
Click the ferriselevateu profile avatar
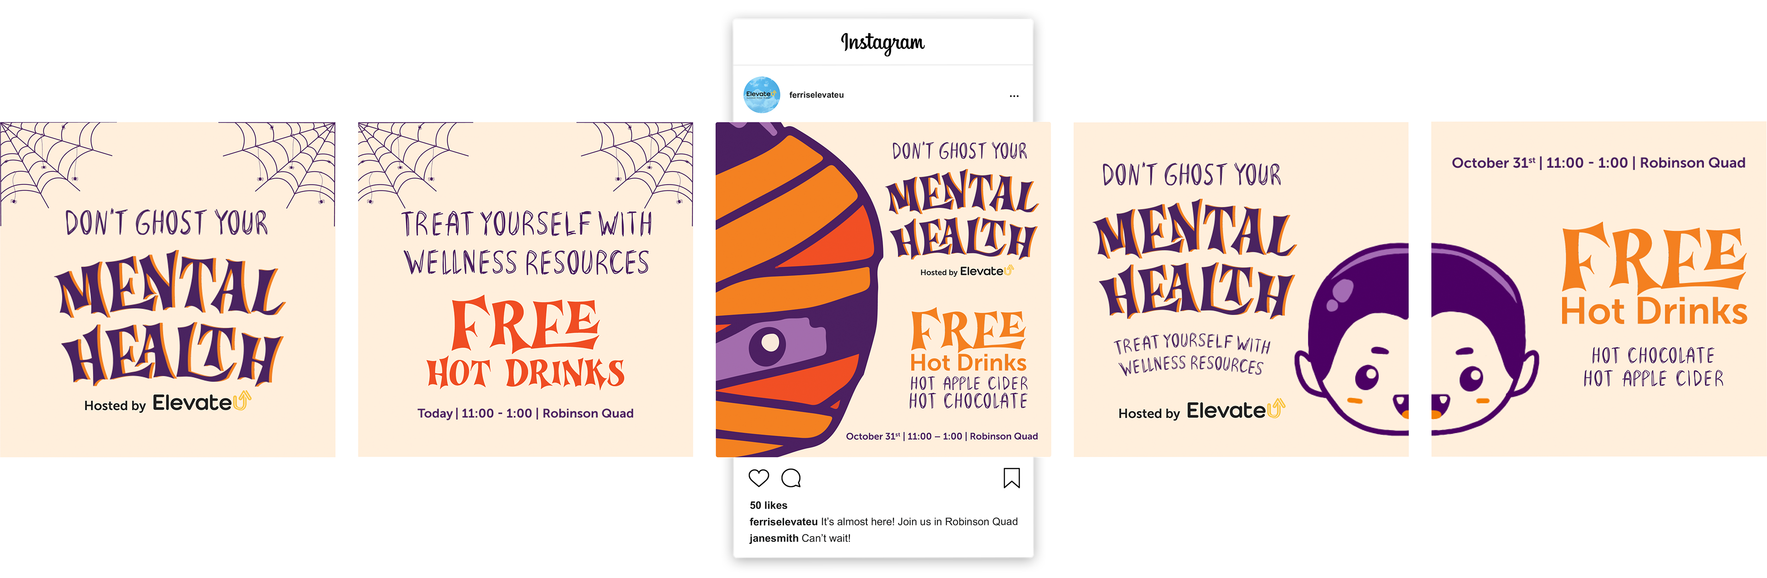762,95
